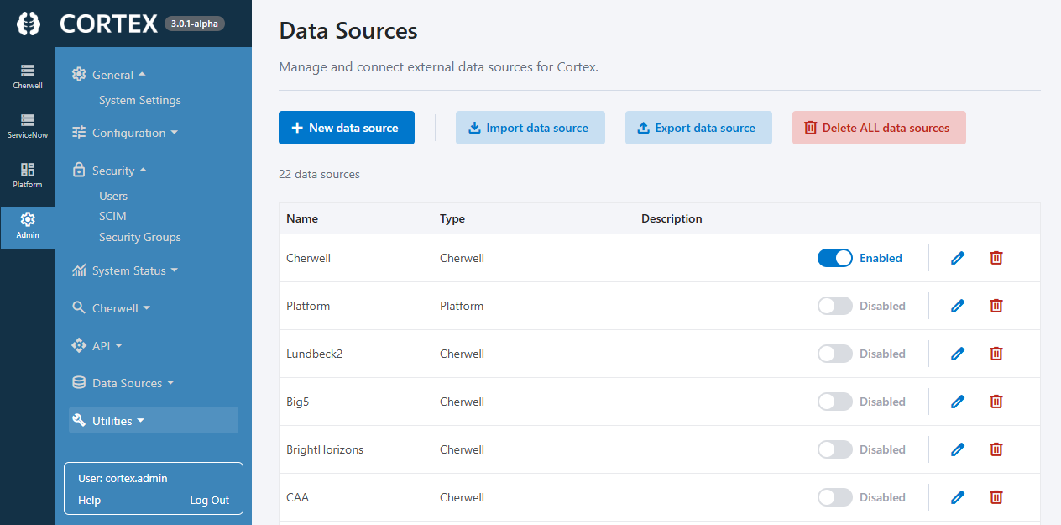The height and width of the screenshot is (525, 1061).
Task: Edit the Cherwell data source pencil icon
Action: [958, 258]
